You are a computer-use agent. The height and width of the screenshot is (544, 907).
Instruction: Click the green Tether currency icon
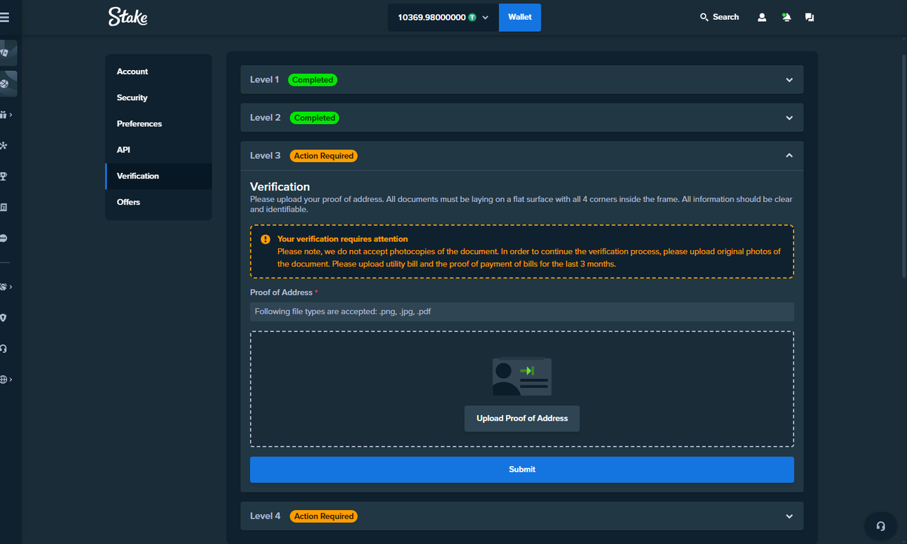click(472, 17)
